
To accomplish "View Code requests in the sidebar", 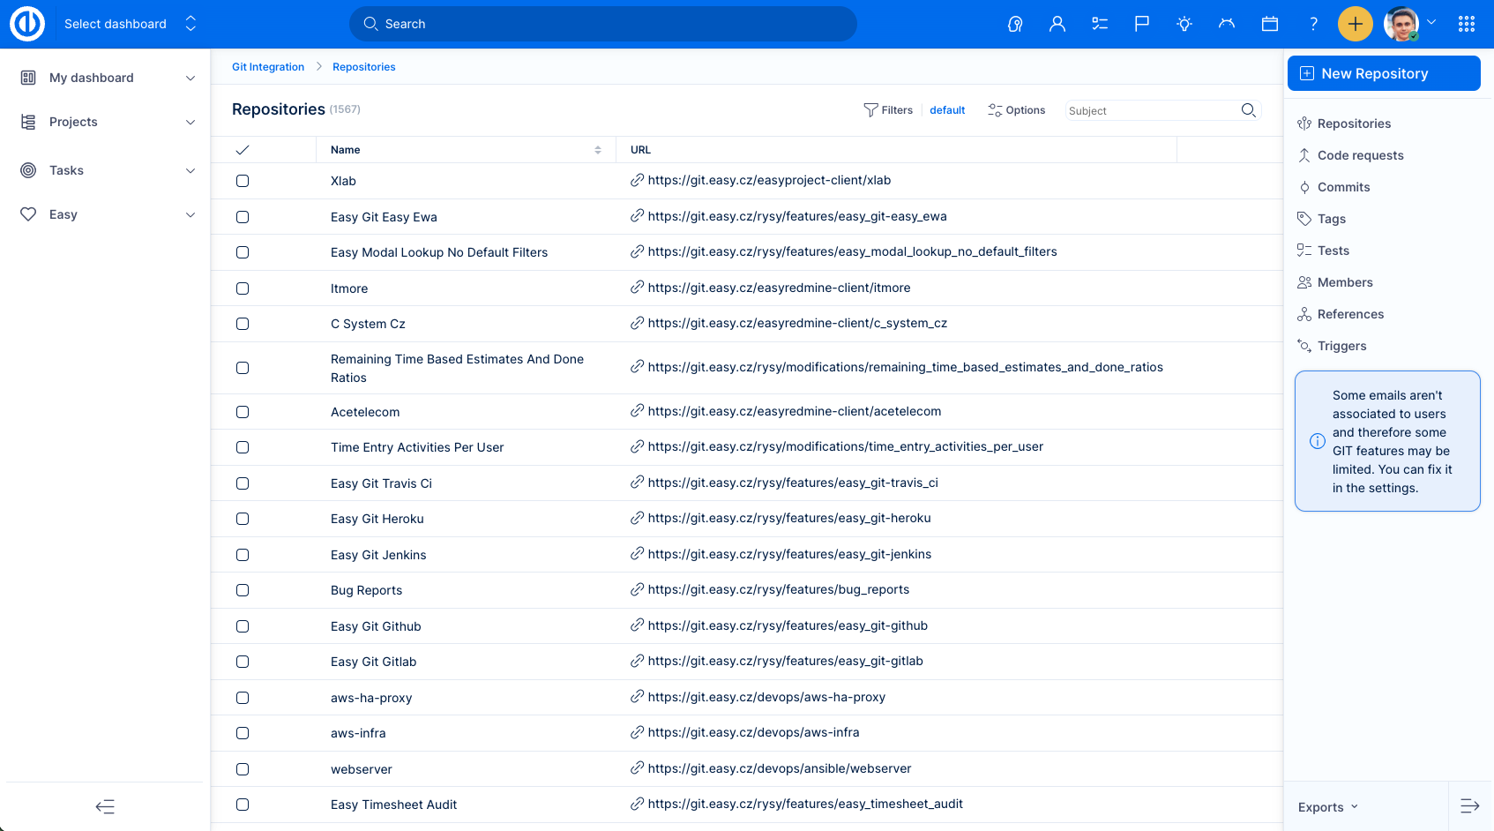I will pyautogui.click(x=1360, y=155).
